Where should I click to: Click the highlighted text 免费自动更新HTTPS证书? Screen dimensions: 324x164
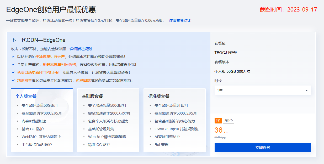point(38,72)
